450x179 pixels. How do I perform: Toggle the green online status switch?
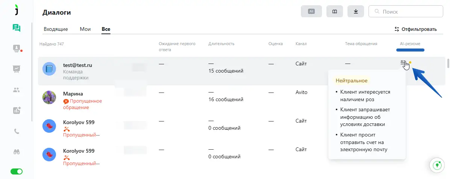pos(16,171)
